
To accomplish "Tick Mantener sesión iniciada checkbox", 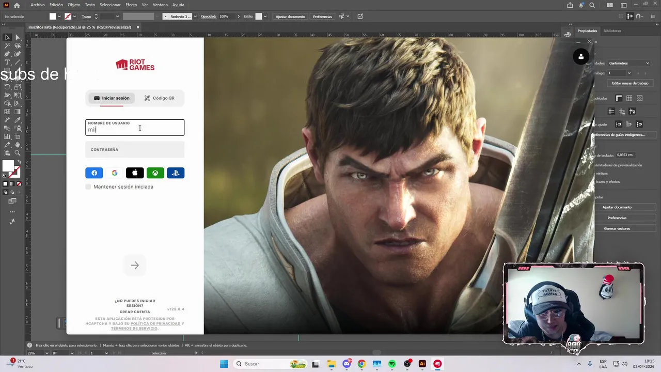I will pyautogui.click(x=88, y=187).
